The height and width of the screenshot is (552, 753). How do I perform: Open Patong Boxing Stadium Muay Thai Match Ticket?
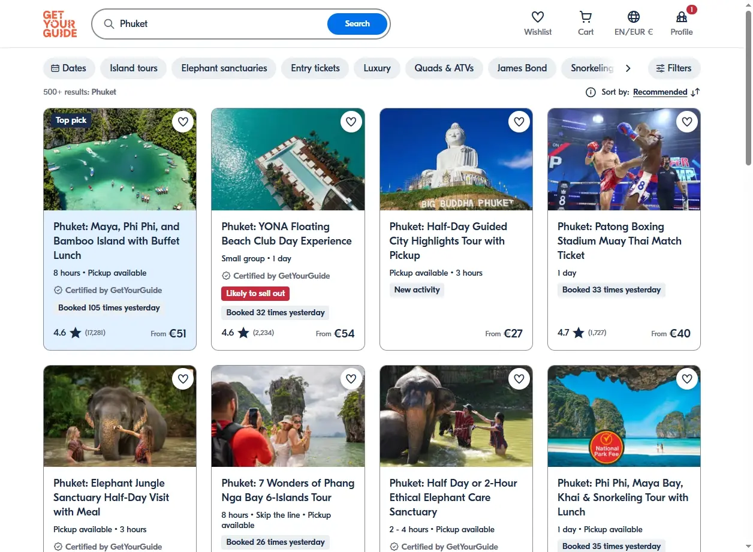(619, 241)
